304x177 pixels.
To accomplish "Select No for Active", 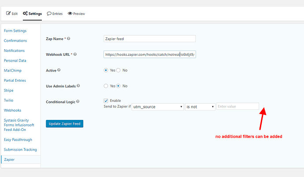I will click(x=118, y=70).
